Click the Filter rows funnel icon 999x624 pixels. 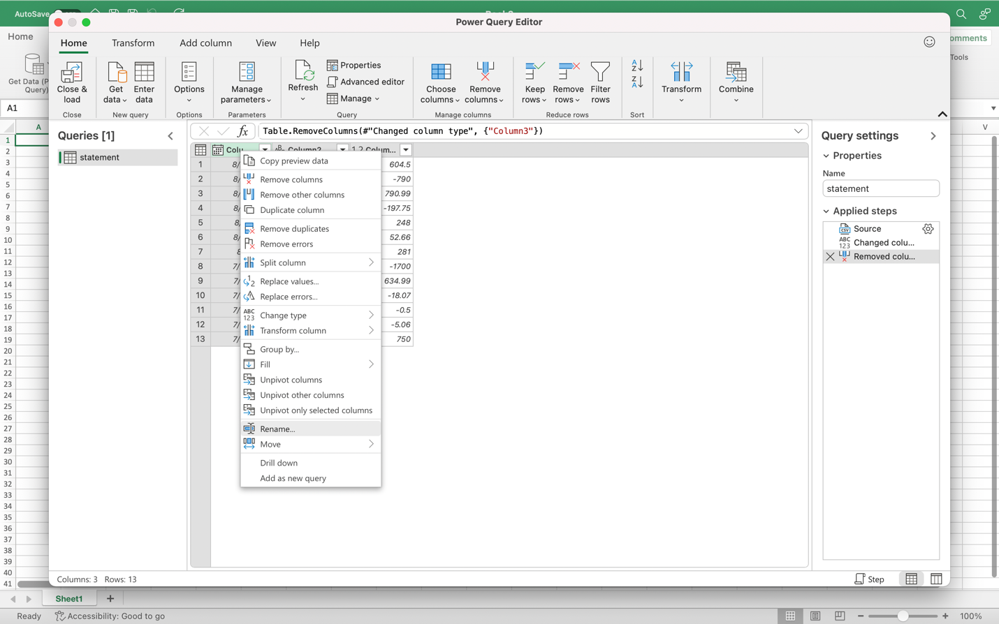pos(600,73)
